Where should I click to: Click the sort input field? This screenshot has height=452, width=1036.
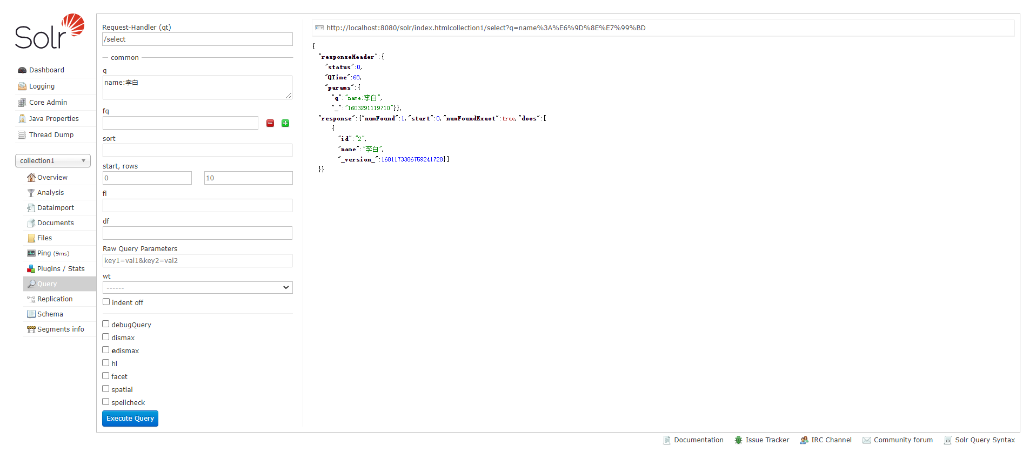(198, 151)
